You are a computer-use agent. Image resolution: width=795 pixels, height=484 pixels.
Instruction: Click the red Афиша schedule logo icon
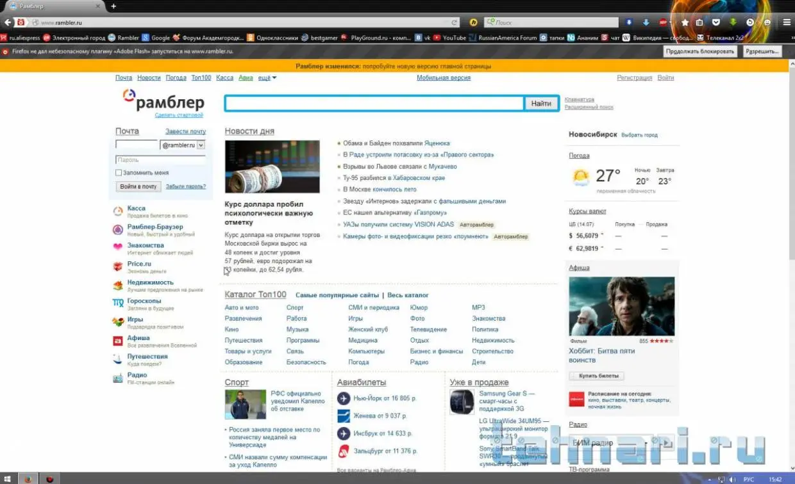[576, 399]
